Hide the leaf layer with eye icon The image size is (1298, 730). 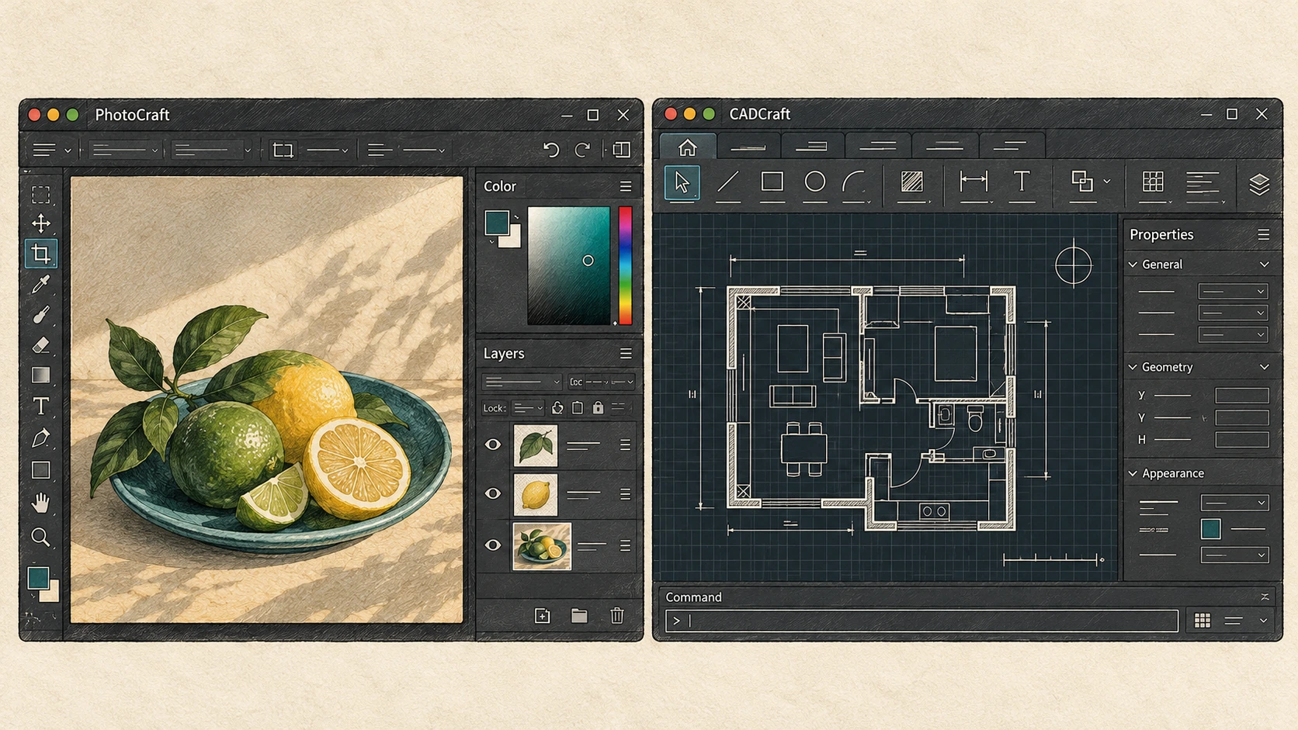coord(493,445)
